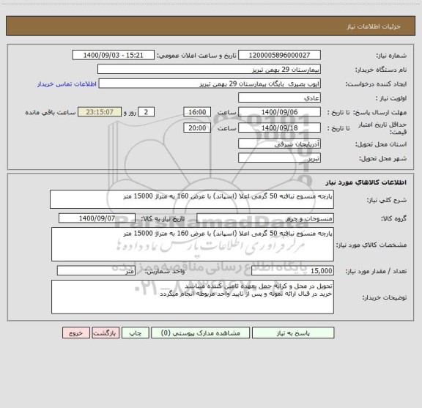Click label مشخصات کالای مورد نیاز
The image size is (422, 408).
coord(371,245)
